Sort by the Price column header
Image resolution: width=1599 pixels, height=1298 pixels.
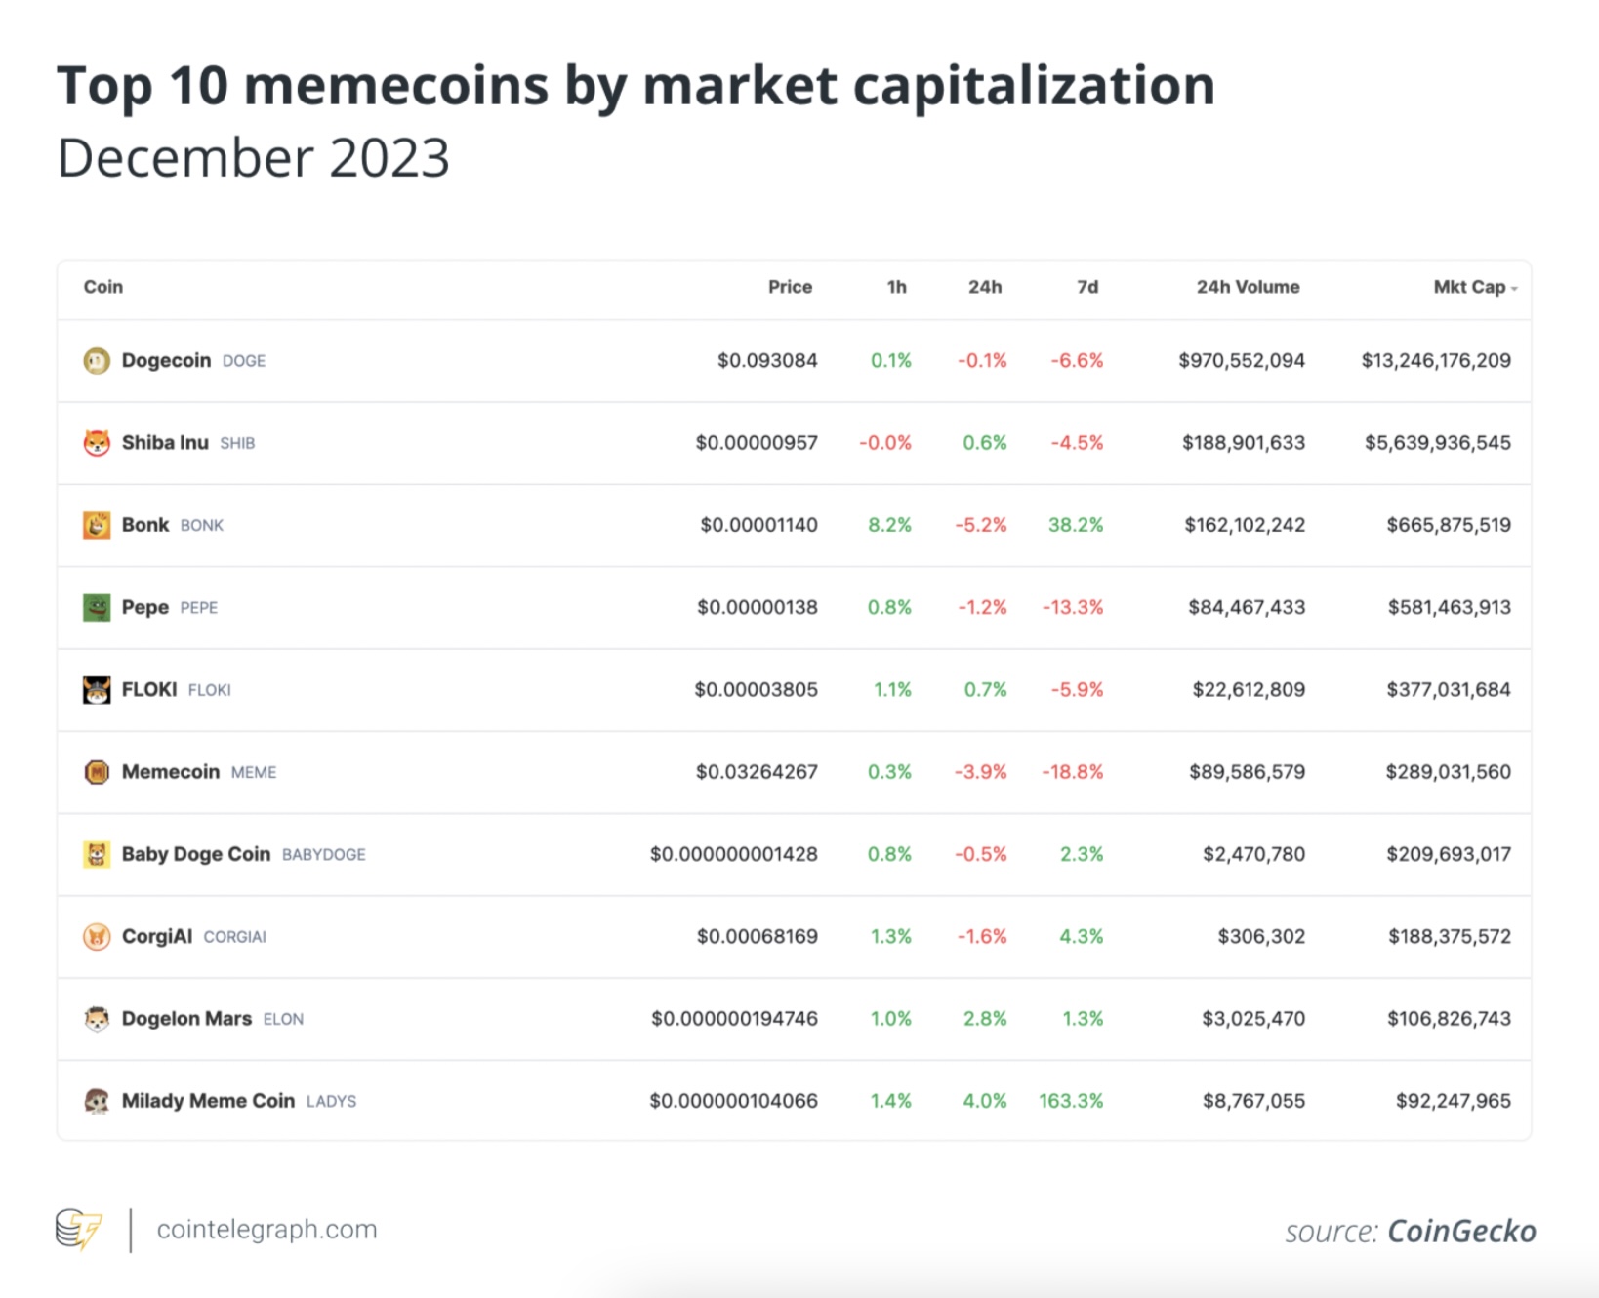click(790, 287)
